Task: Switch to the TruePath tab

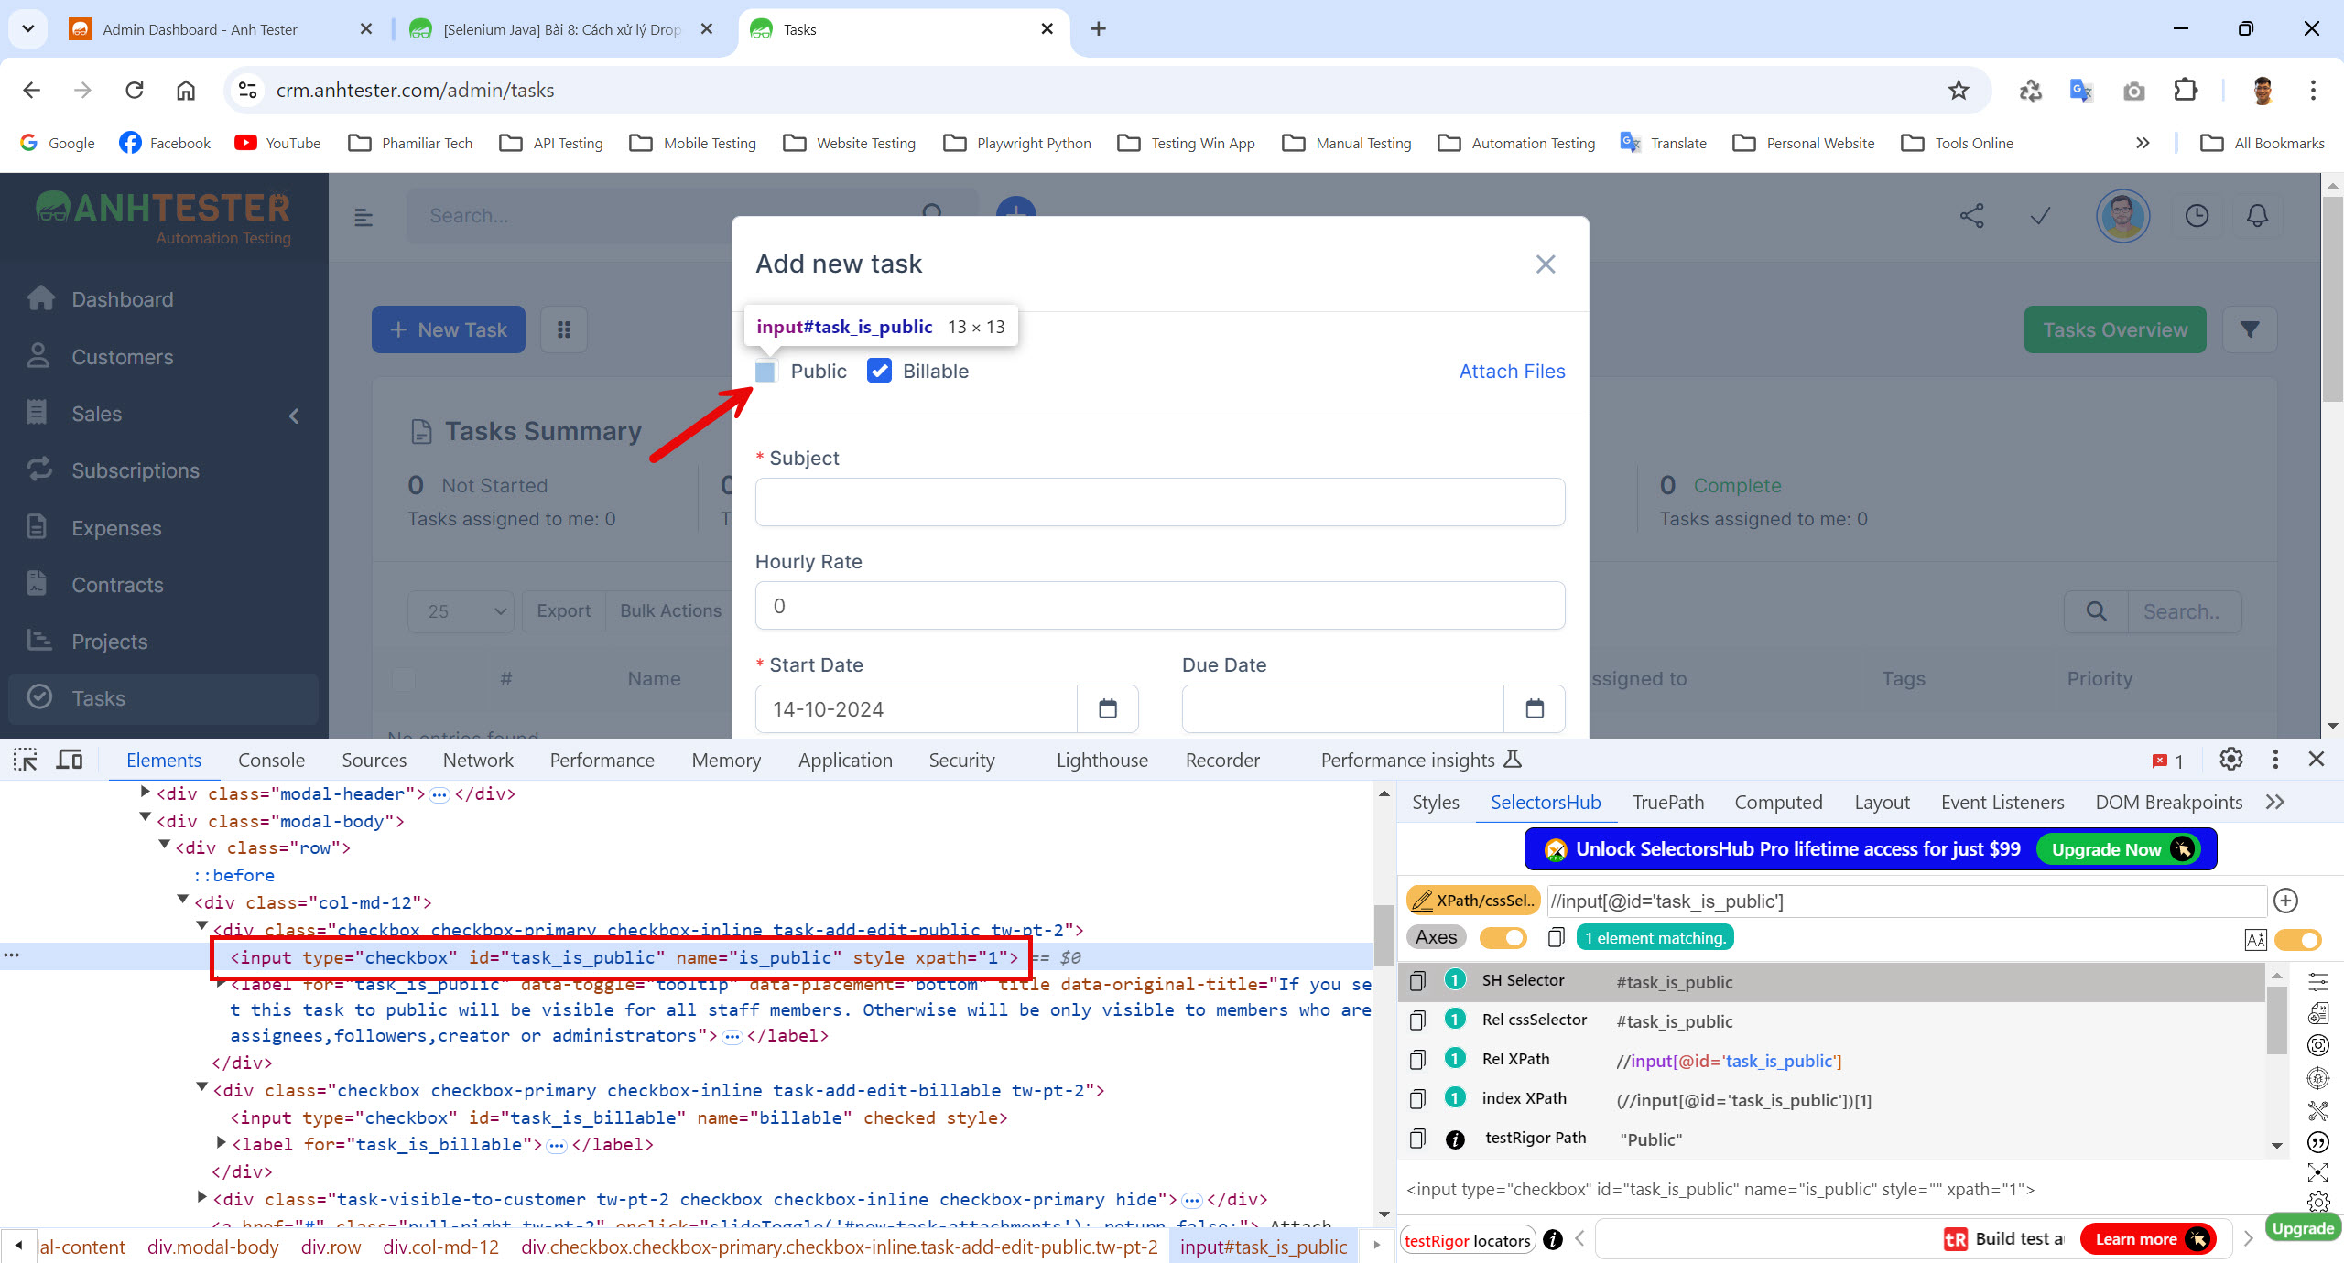Action: [x=1669, y=801]
